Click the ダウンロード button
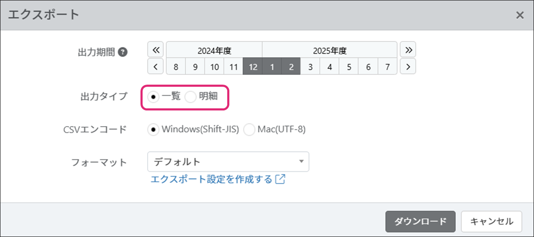This screenshot has width=534, height=237. point(420,221)
